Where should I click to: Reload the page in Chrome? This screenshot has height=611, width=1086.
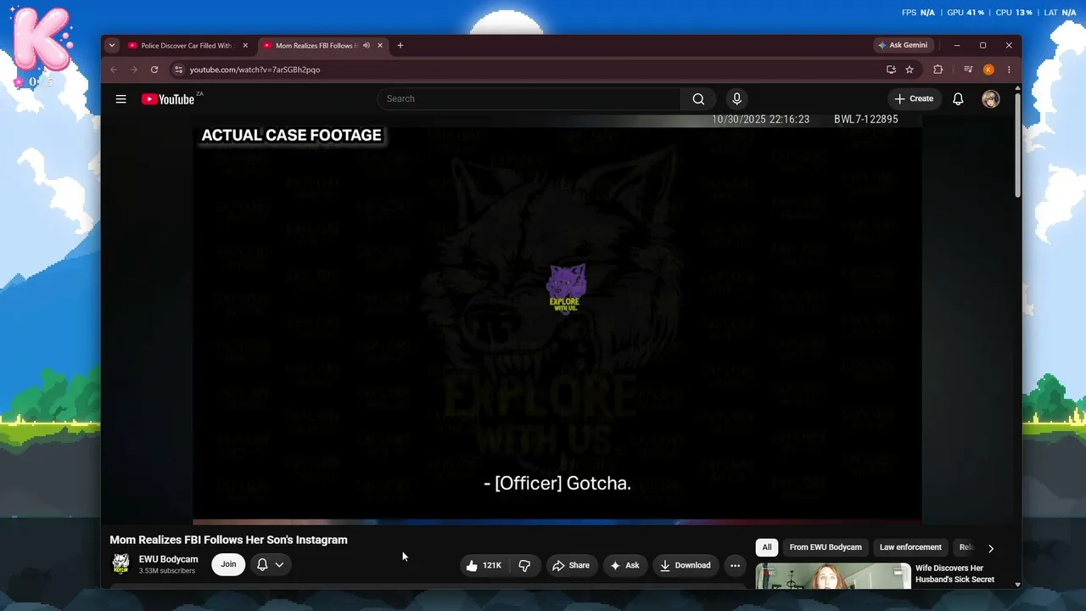pyautogui.click(x=154, y=70)
